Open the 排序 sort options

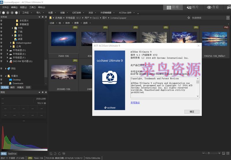(69, 23)
